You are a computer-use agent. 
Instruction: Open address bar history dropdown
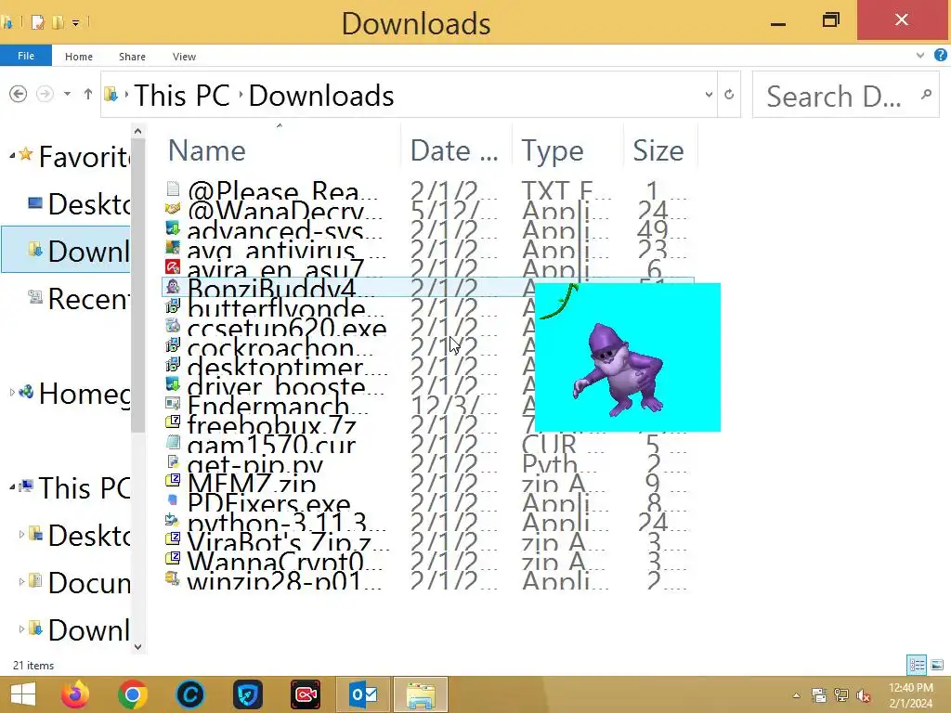click(x=709, y=95)
